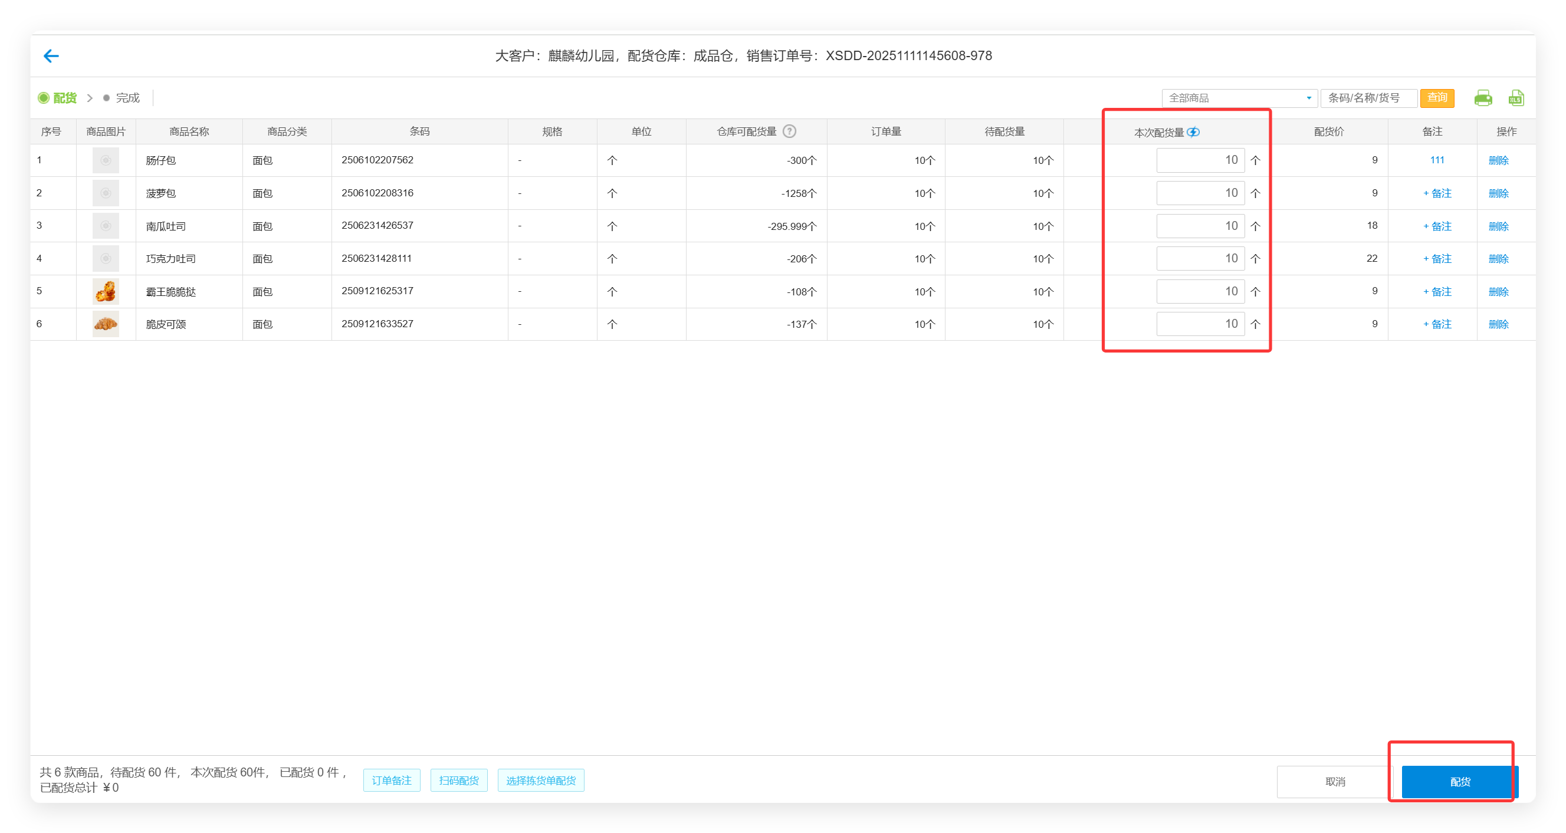Focus the 条码/名称/货号 search field
Screen dimensions: 1566x833
tap(1368, 98)
